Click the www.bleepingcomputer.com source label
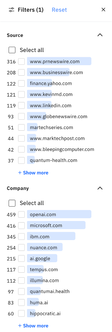This screenshot has height=332, width=112. pyautogui.click(x=62, y=149)
